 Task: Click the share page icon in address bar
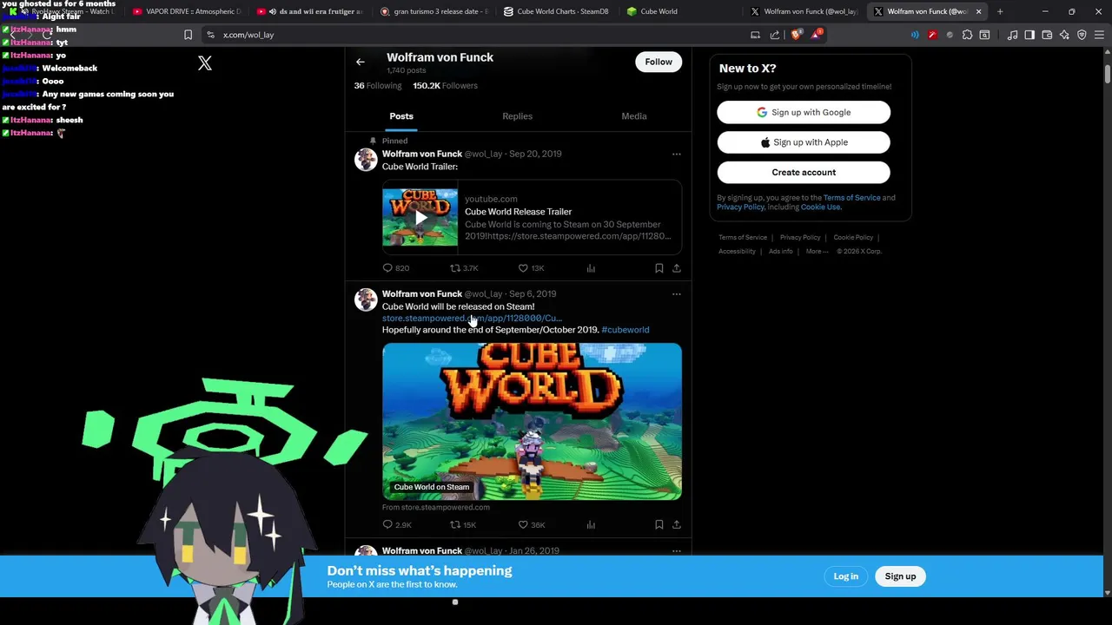775,35
